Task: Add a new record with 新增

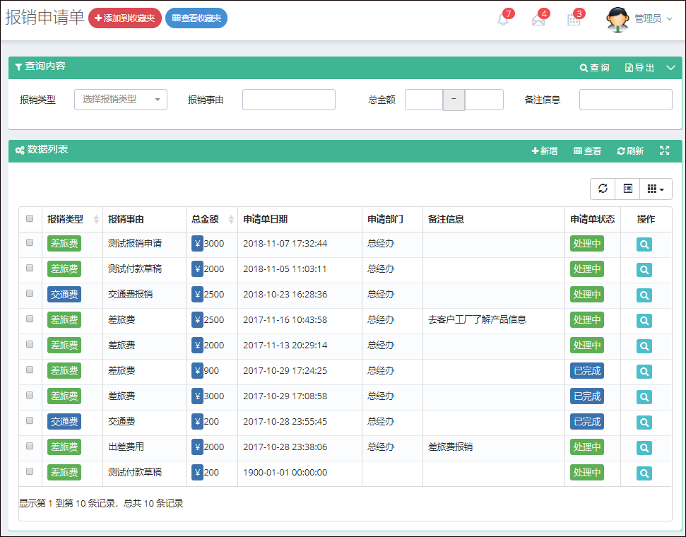Action: point(545,151)
